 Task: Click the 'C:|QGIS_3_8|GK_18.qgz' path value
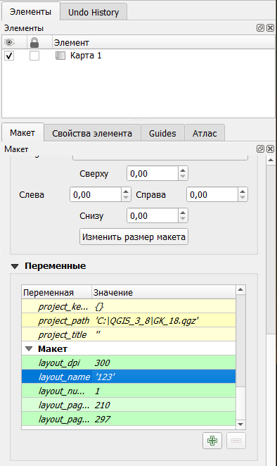[147, 321]
